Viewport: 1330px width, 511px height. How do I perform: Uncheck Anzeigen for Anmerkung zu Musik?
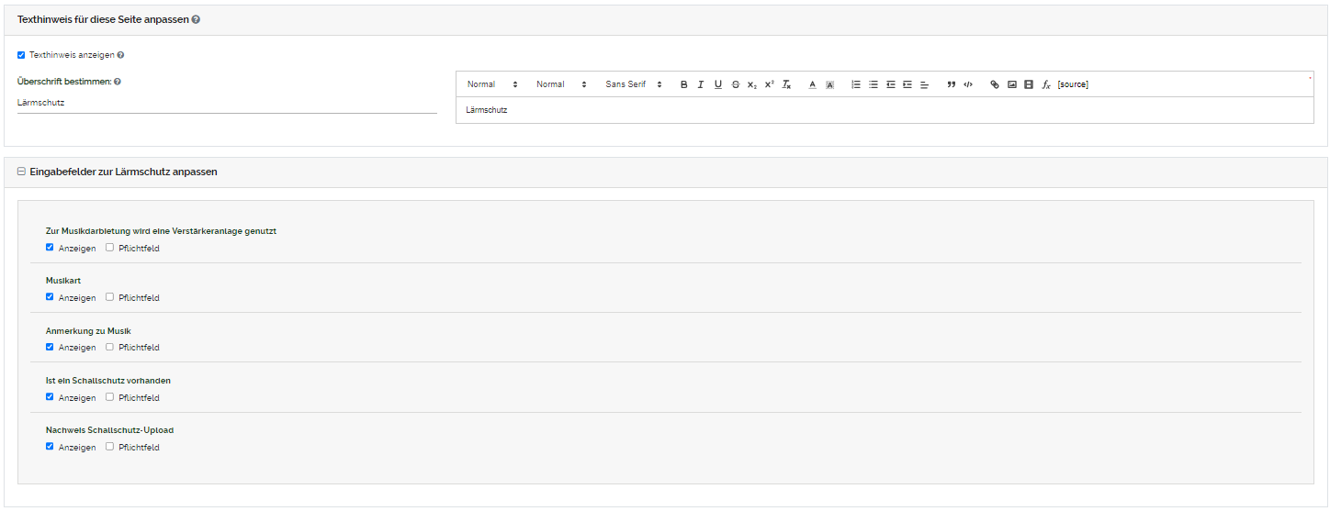(50, 347)
